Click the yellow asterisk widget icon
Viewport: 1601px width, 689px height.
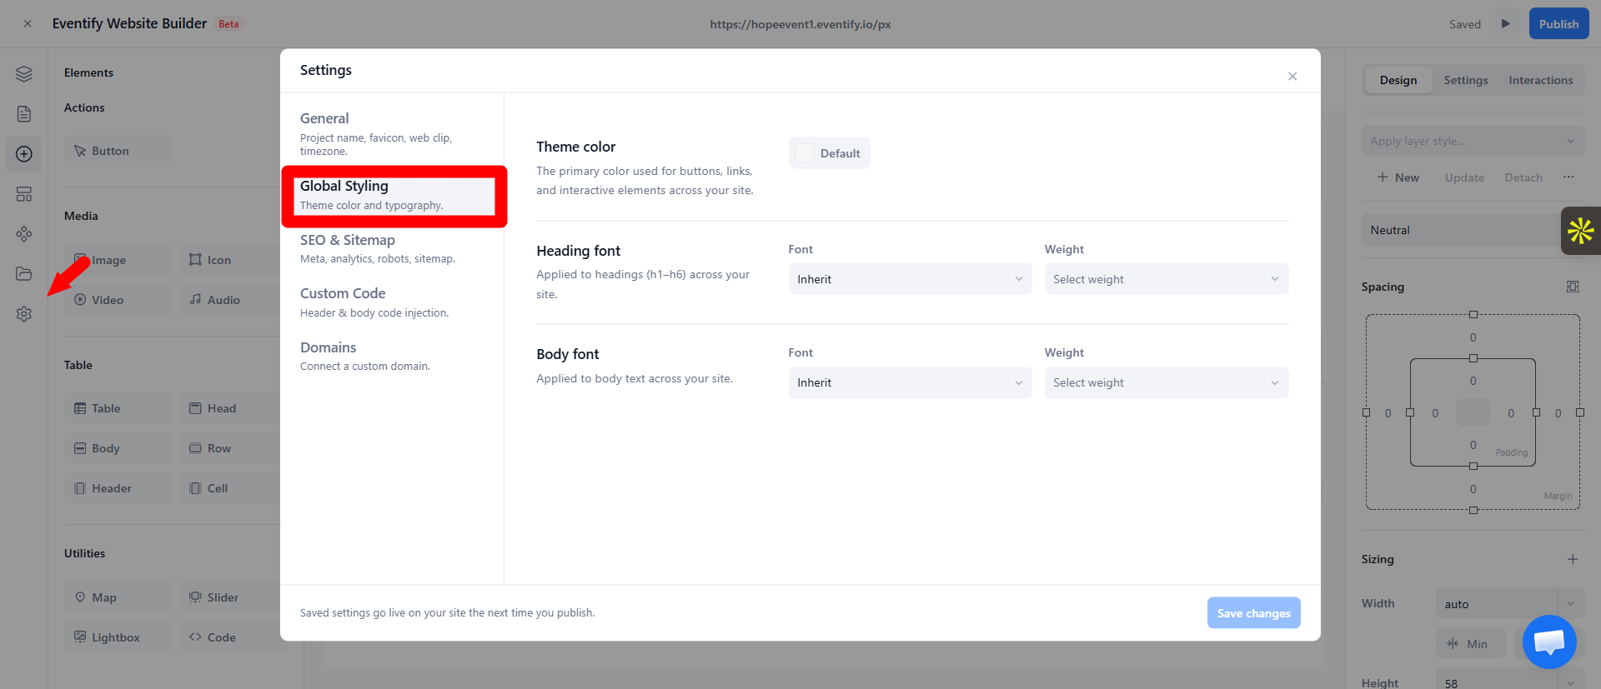[x=1580, y=231]
